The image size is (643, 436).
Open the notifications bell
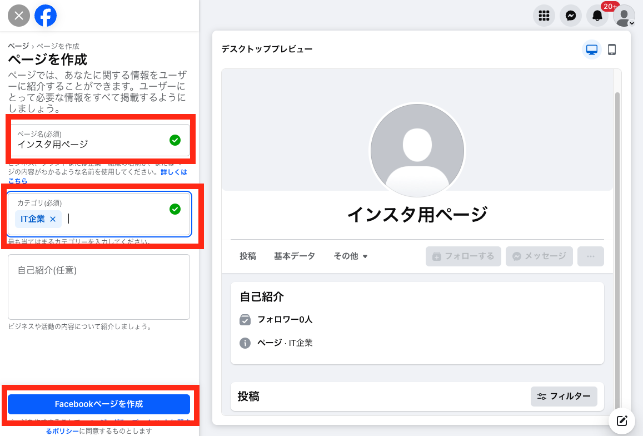coord(597,16)
